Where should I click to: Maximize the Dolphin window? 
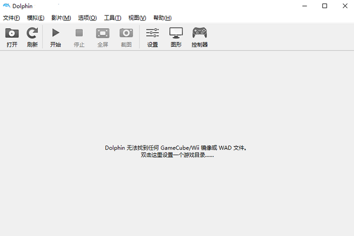click(x=325, y=6)
